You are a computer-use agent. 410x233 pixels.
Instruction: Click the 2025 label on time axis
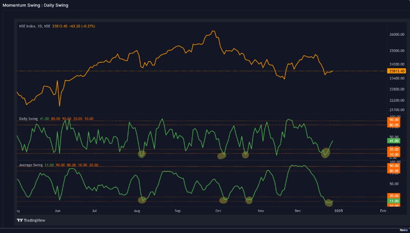(x=339, y=211)
